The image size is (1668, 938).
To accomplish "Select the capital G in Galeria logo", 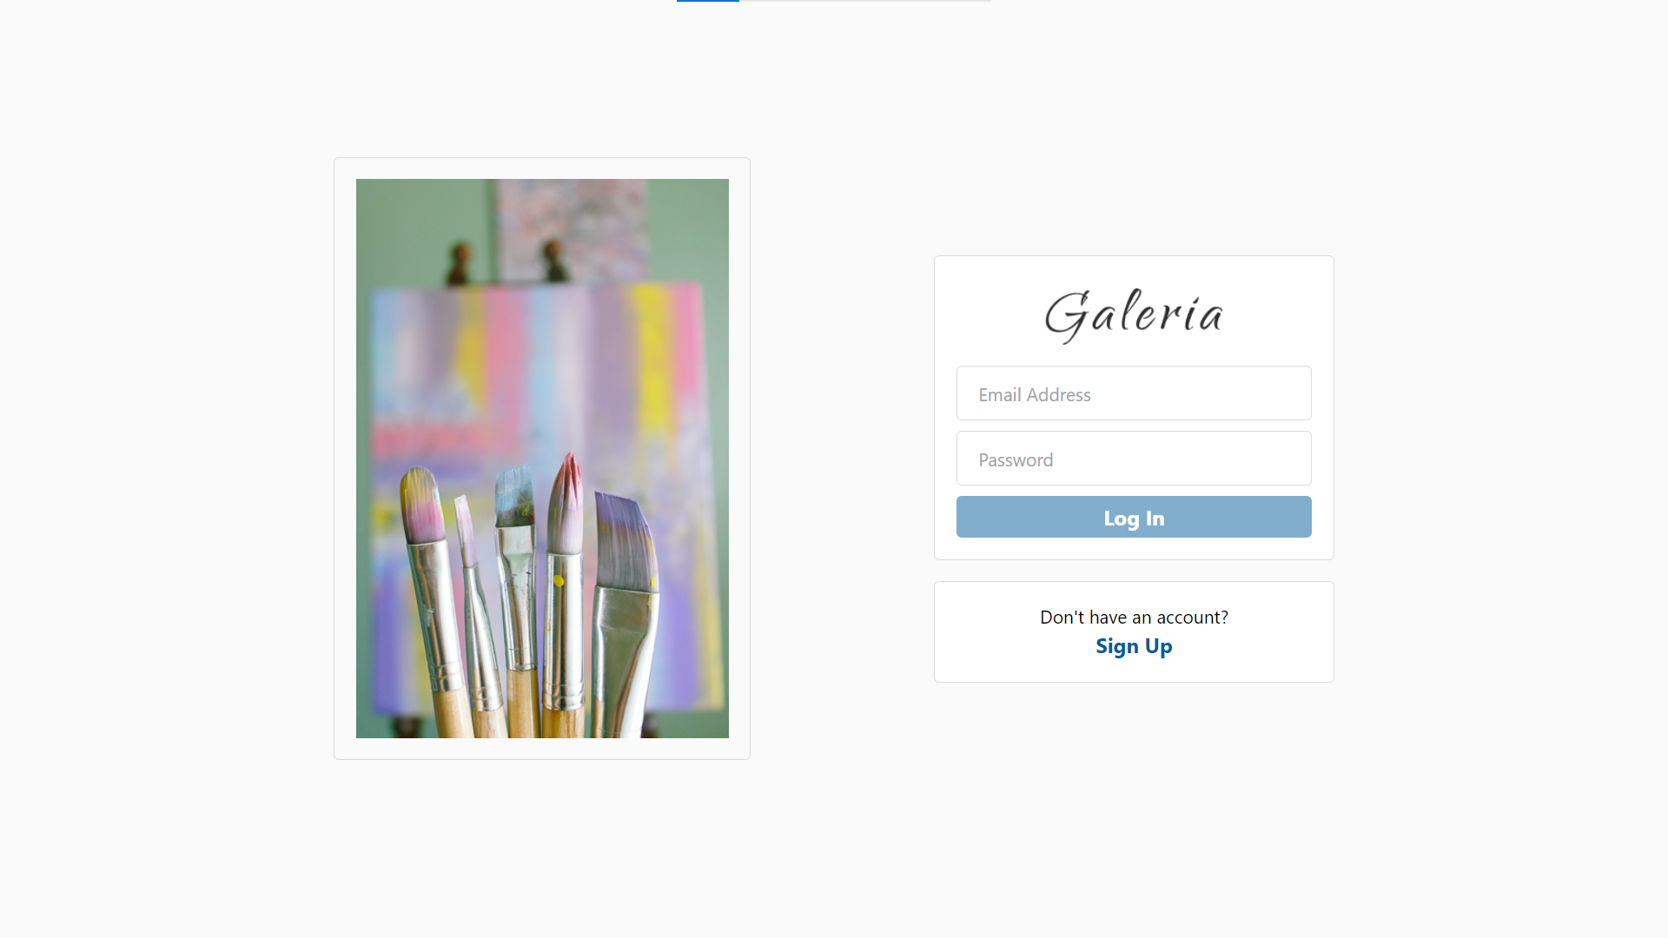I will pos(1067,316).
